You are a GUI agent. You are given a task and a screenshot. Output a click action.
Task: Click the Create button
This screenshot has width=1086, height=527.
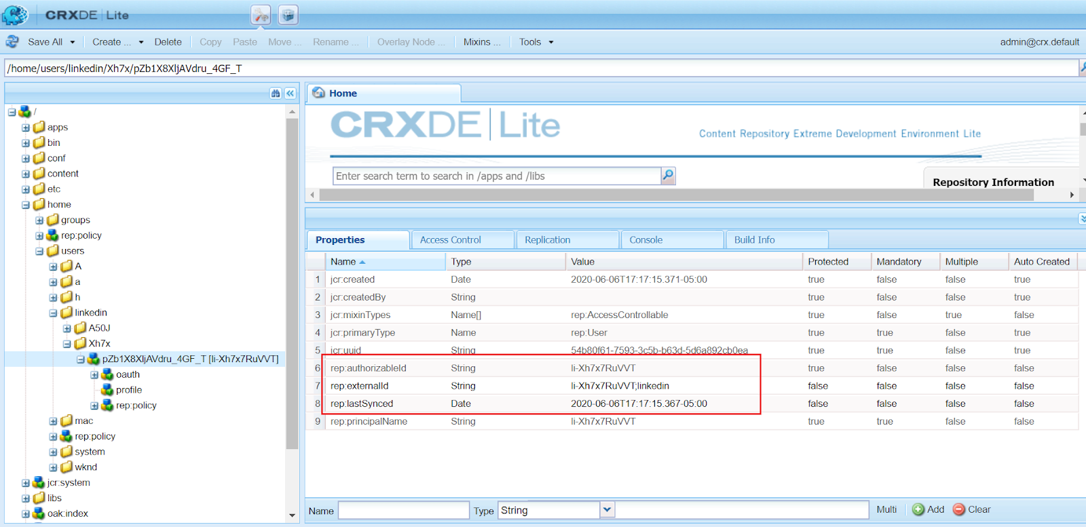tap(111, 42)
